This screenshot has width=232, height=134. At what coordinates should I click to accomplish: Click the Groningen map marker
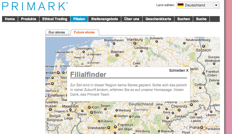(84, 52)
